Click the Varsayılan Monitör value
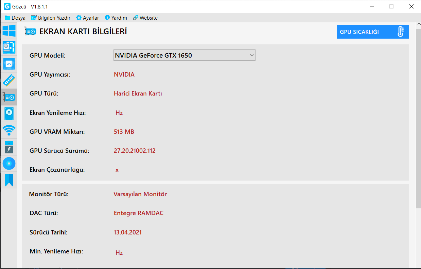Viewport: 421px width, 269px height. click(140, 194)
